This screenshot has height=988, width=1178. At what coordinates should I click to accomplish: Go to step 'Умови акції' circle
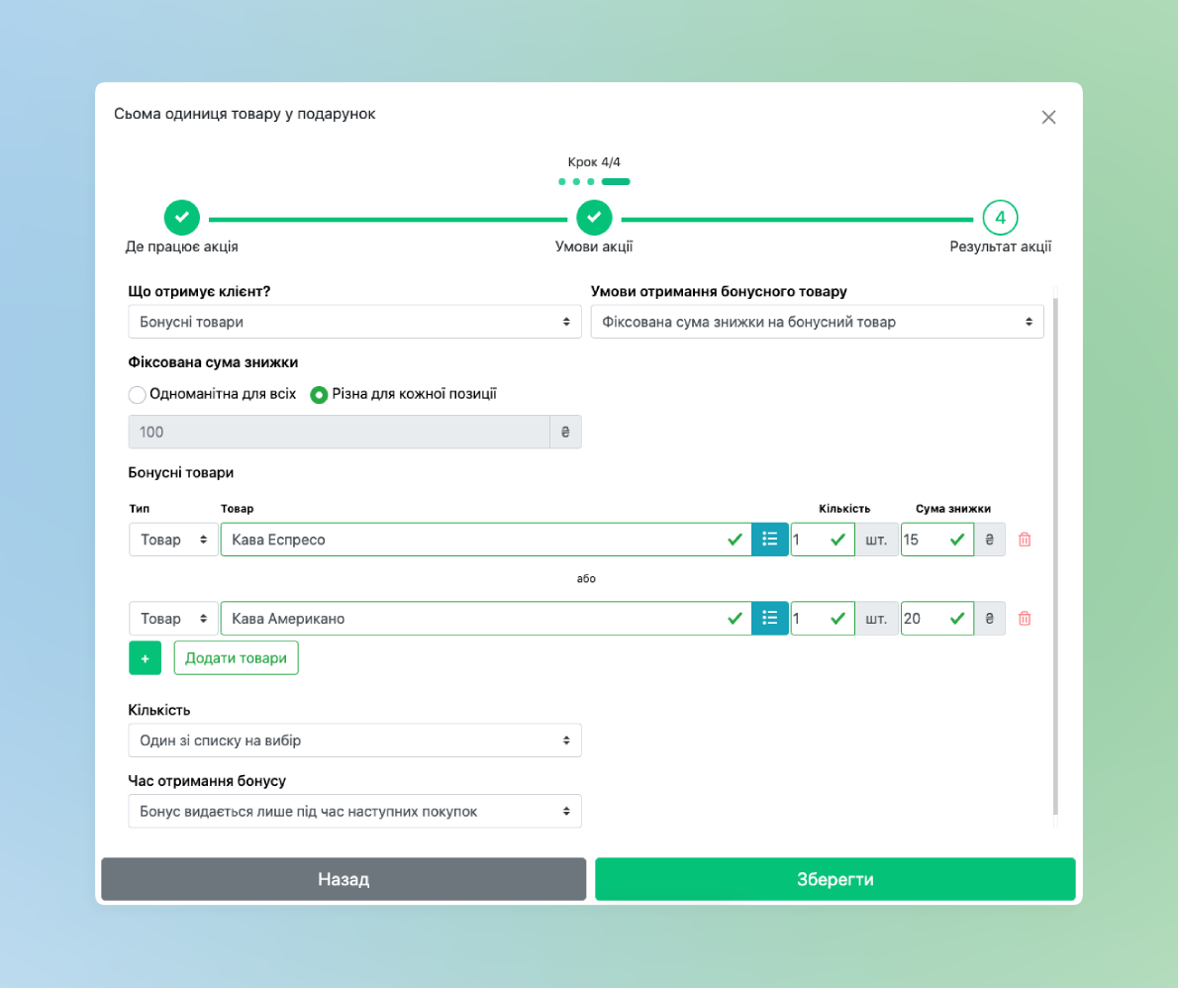coord(594,217)
